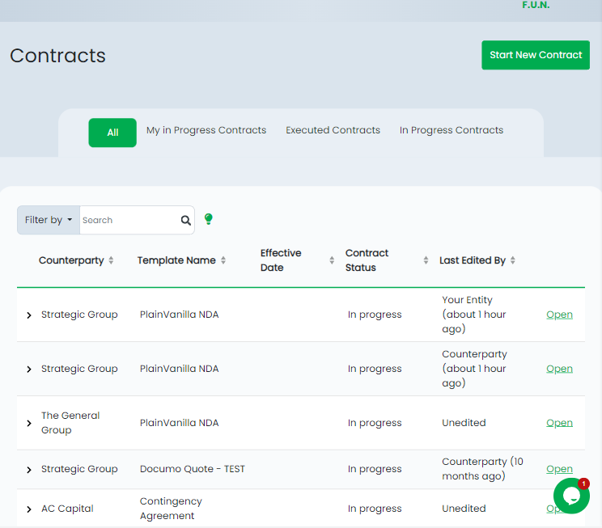Expand The General Group row
Screen dimensions: 602x528
[30, 423]
